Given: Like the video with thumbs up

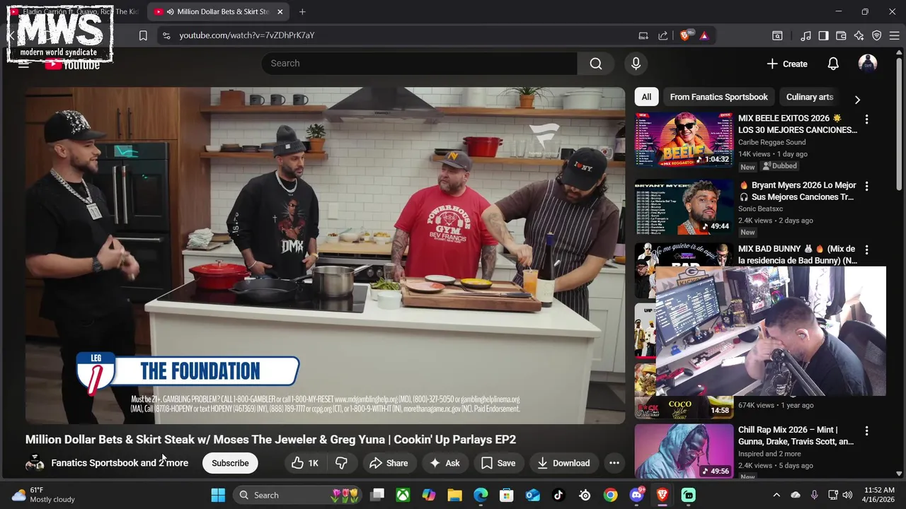Looking at the screenshot, I should 305,463.
